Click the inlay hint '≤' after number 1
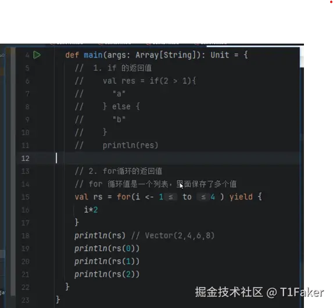 point(170,197)
